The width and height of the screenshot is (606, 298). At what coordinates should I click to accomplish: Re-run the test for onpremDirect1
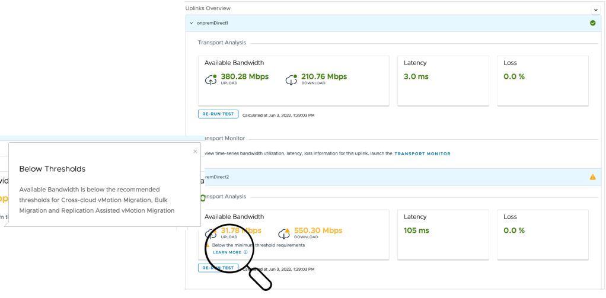(218, 114)
